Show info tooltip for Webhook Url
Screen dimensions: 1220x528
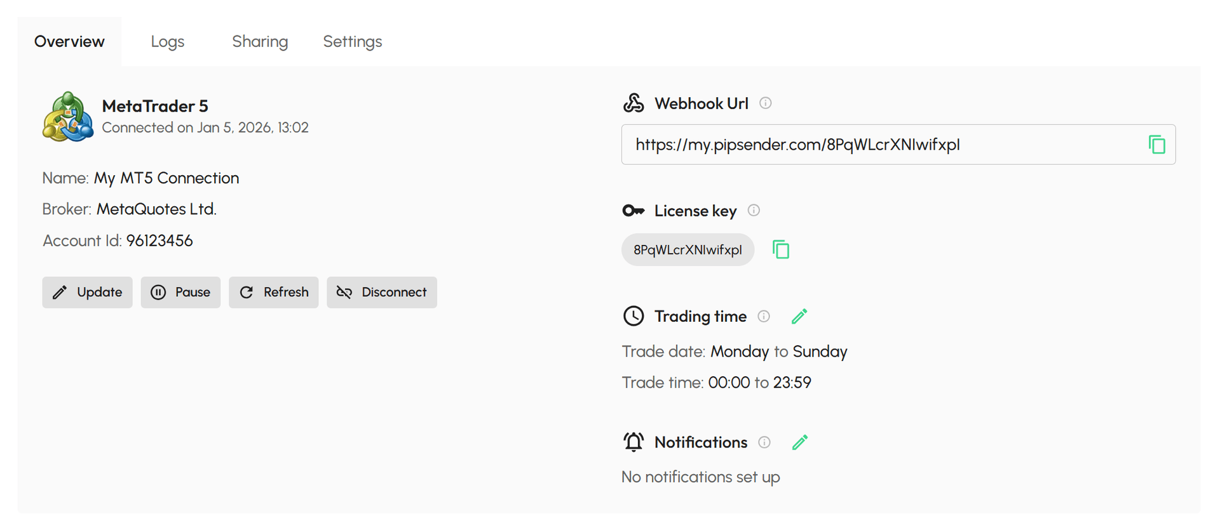(x=766, y=103)
